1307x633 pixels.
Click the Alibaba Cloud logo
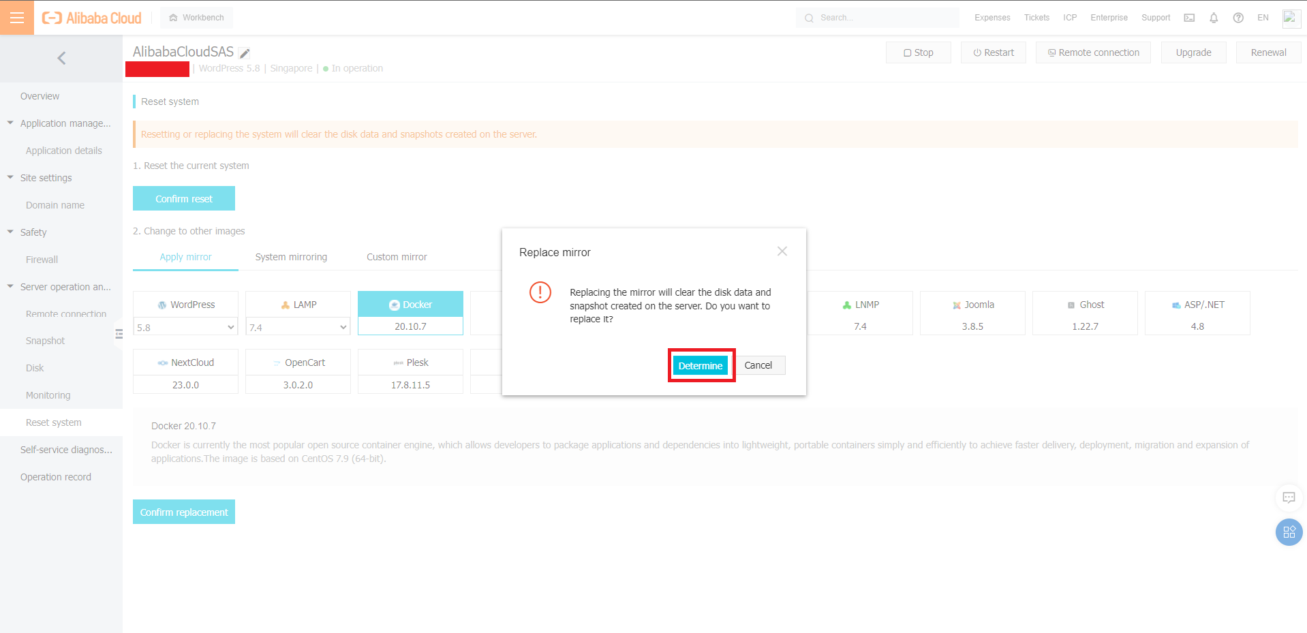(92, 18)
